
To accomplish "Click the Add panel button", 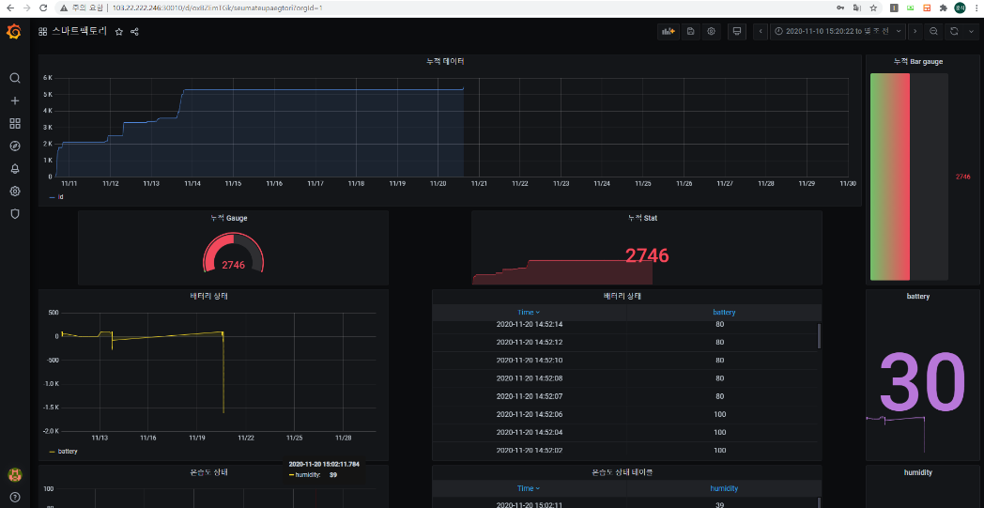I will [669, 31].
